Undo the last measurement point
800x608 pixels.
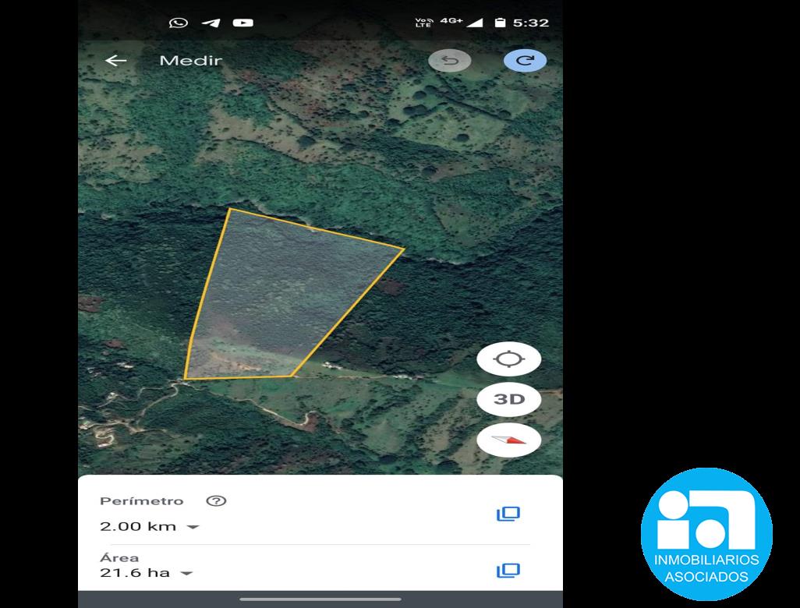449,61
